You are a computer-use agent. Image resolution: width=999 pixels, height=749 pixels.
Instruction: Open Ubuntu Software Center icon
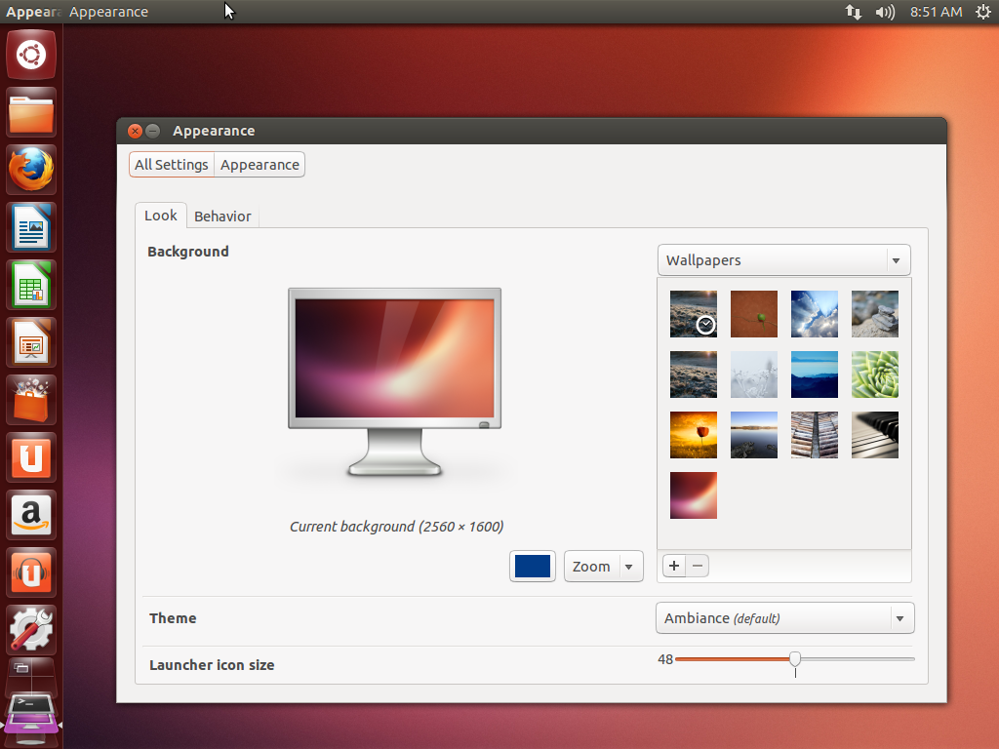[x=31, y=401]
